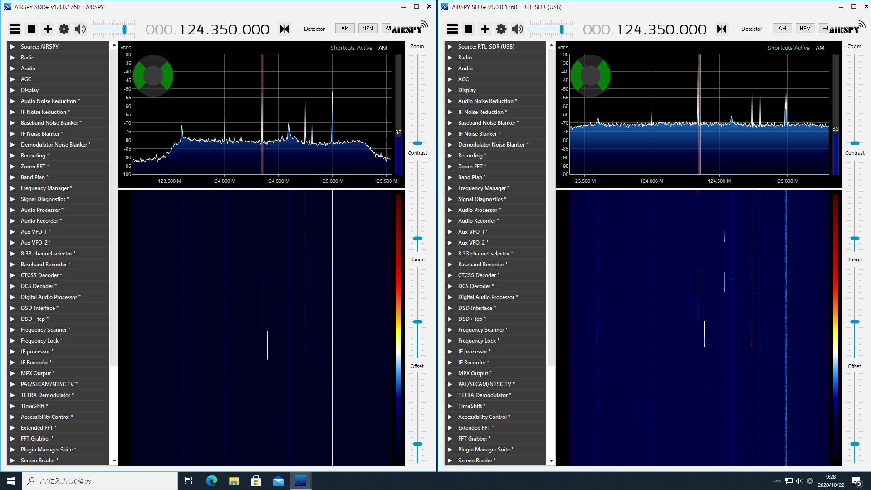
Task: Open Screen Reader panel in AIRSPY window
Action: tap(58, 461)
